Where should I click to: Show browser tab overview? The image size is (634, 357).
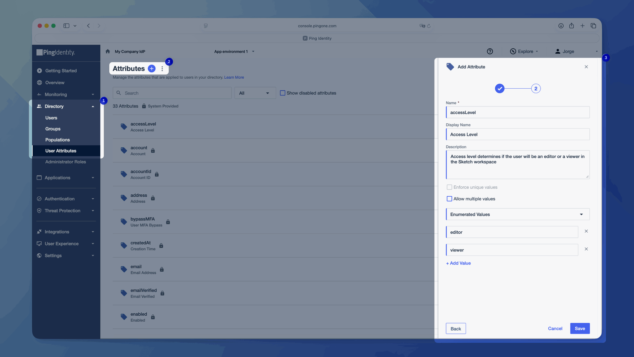tap(593, 26)
